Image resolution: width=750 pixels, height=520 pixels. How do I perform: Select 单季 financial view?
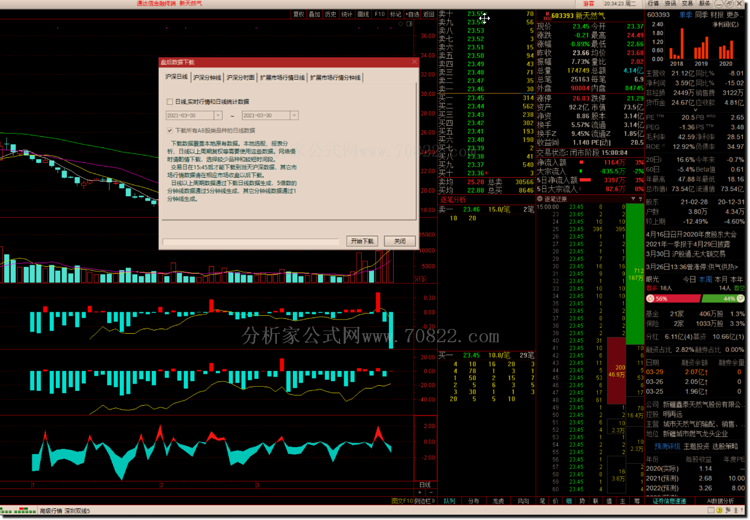(686, 15)
